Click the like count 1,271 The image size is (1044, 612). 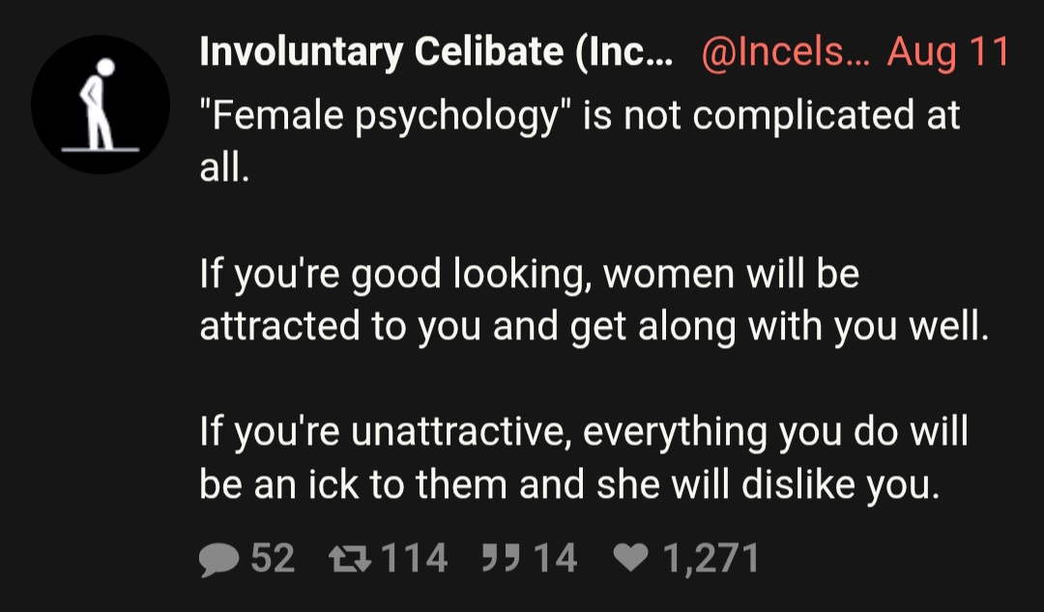click(710, 558)
